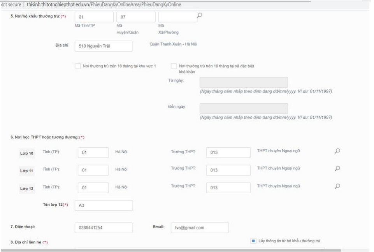Click Lớp 11 Trường THPT code field
The image size is (374, 252).
[228, 170]
